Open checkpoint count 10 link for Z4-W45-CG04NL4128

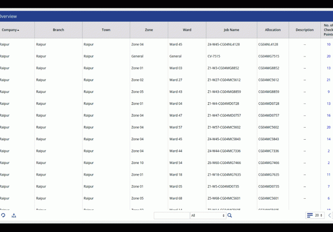328,44
